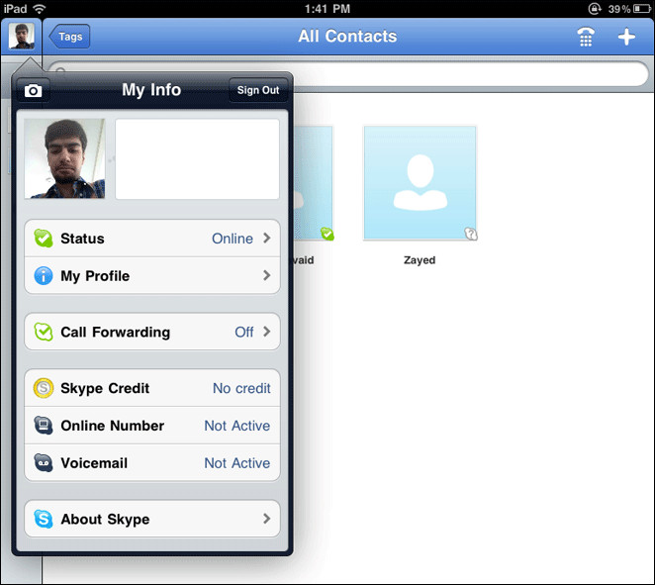Screen dimensions: 655x585
Task: Tap the Call Forwarding check icon
Action: (43, 332)
